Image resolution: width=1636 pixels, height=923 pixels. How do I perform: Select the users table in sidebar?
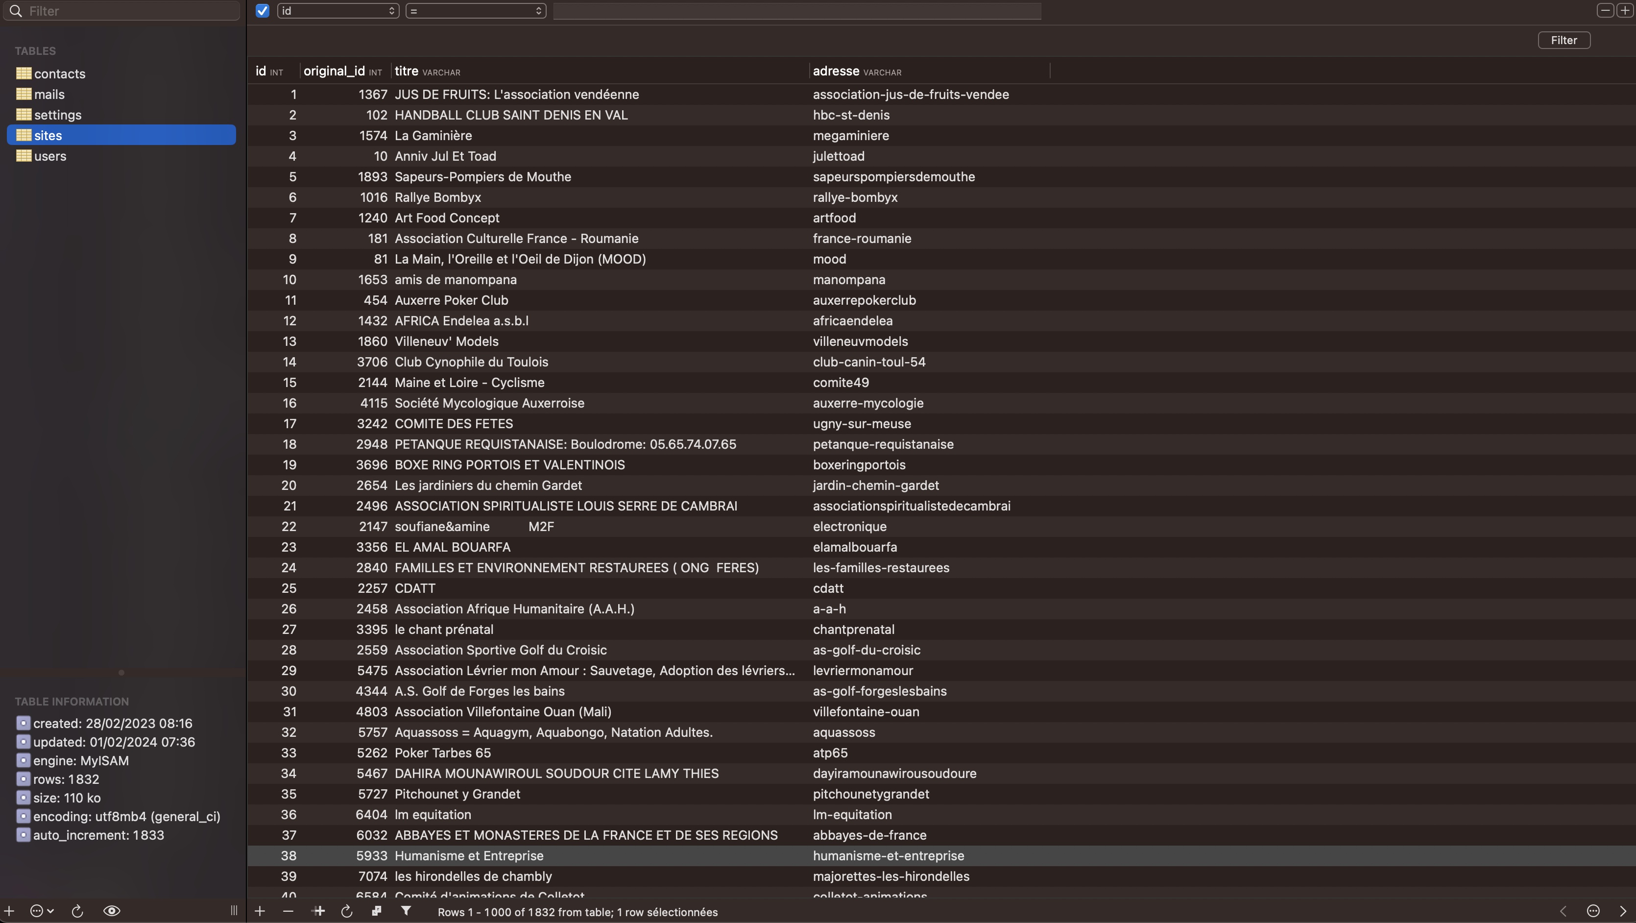tap(50, 156)
